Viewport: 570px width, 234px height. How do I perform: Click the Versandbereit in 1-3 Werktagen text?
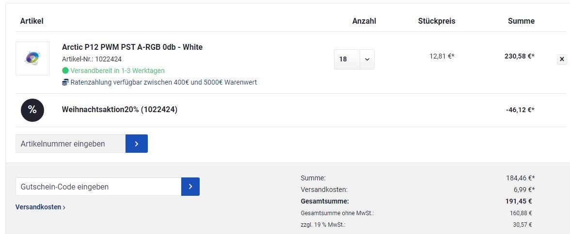tap(117, 71)
